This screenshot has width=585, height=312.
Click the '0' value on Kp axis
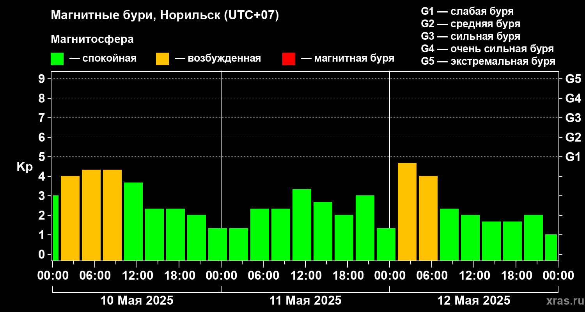(43, 254)
